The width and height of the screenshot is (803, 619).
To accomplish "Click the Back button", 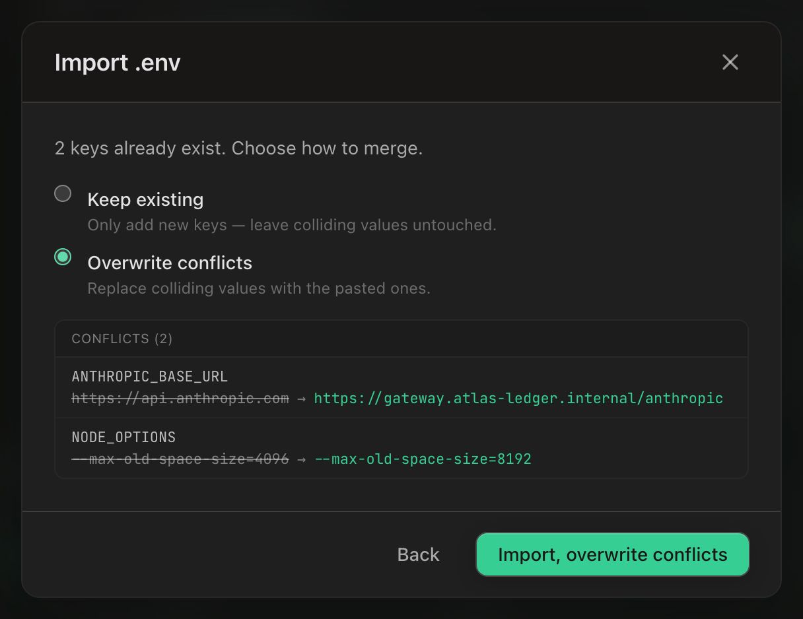I will [x=418, y=554].
